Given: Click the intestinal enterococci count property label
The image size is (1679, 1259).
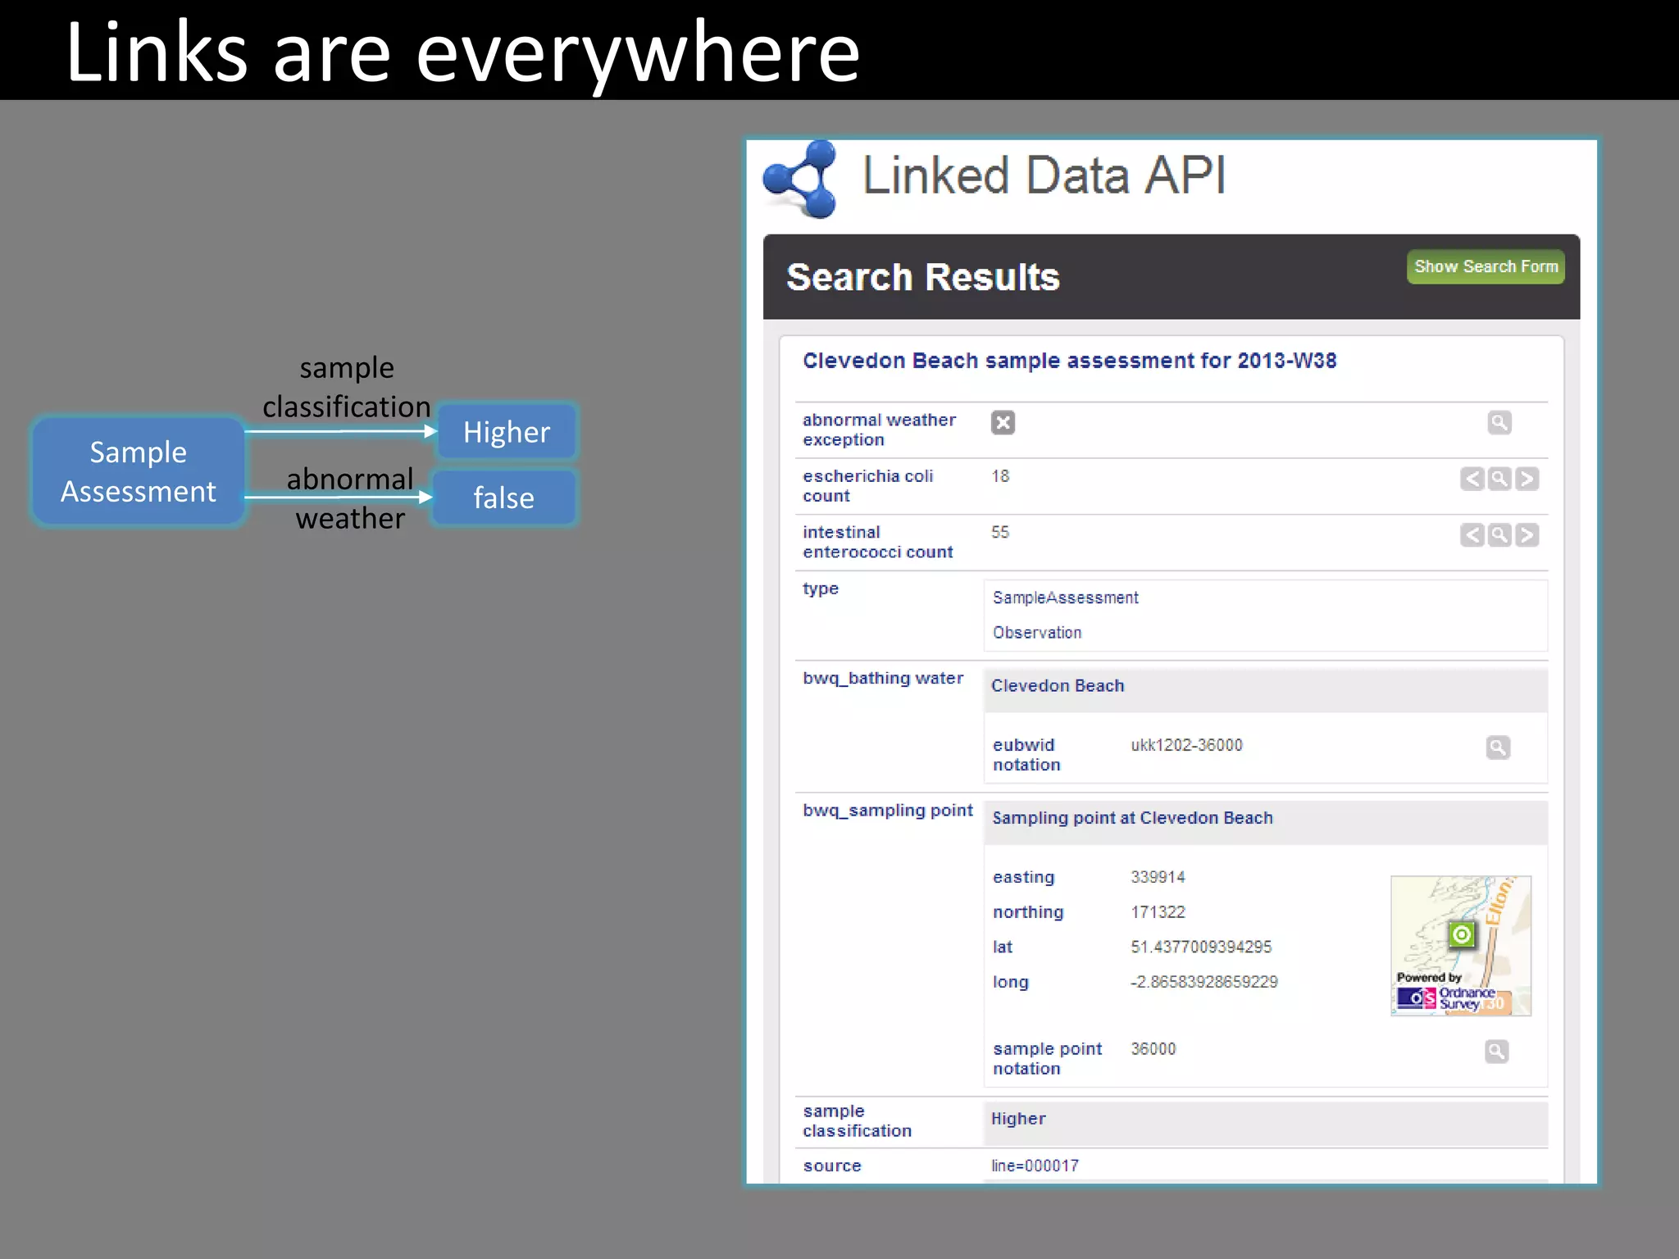Looking at the screenshot, I should pyautogui.click(x=877, y=542).
